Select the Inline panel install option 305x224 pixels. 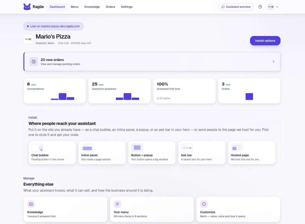click(x=102, y=152)
